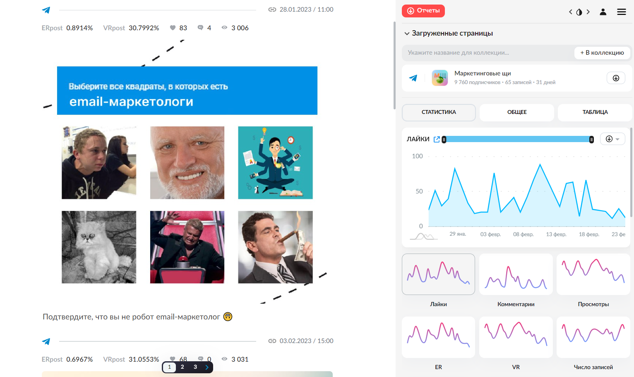Screen dimensions: 634x377
Task: Focus the collection name input field
Action: pyautogui.click(x=488, y=53)
